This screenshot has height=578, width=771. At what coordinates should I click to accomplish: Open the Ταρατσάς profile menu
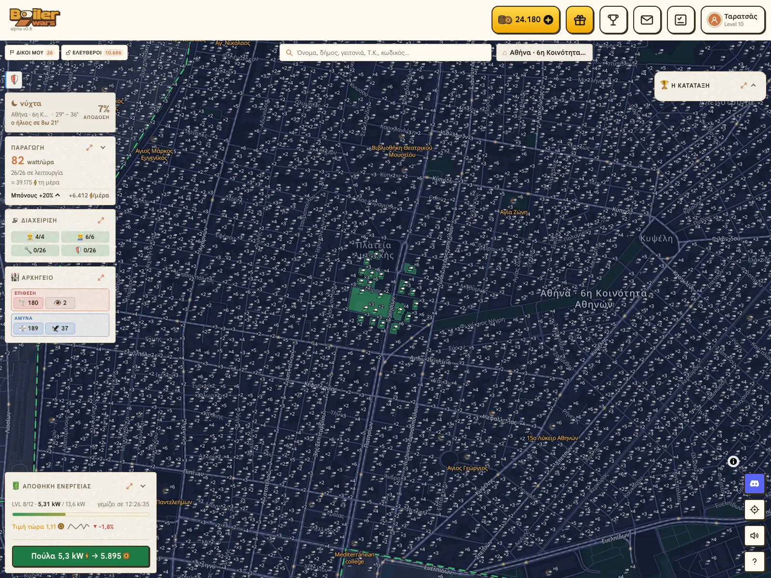coord(733,20)
